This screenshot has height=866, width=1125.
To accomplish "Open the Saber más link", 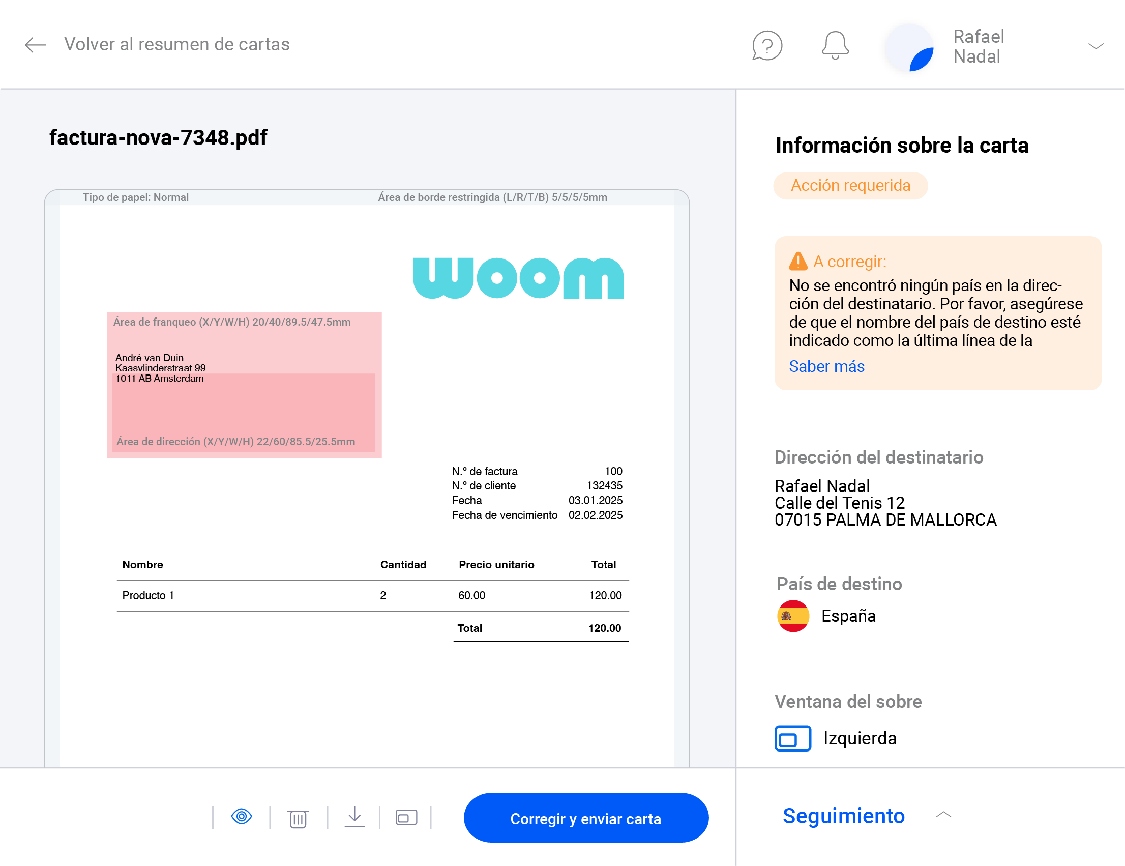I will 826,366.
